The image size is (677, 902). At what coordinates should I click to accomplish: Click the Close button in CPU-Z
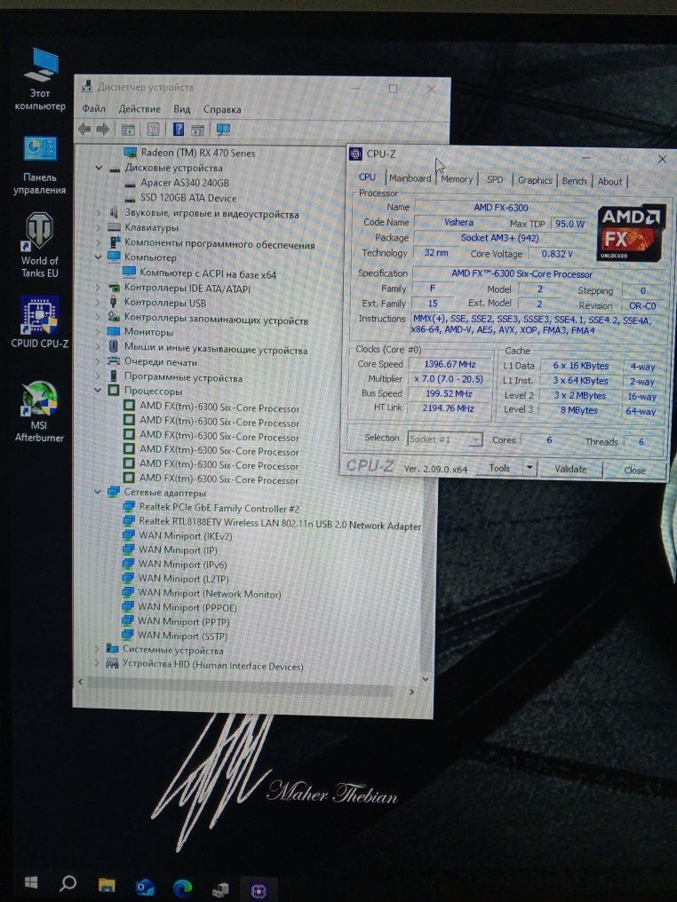click(634, 470)
